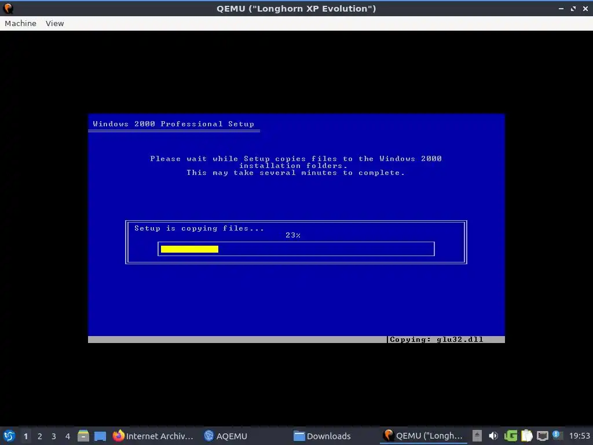Open the Machine menu
Image resolution: width=593 pixels, height=445 pixels.
(x=20, y=23)
